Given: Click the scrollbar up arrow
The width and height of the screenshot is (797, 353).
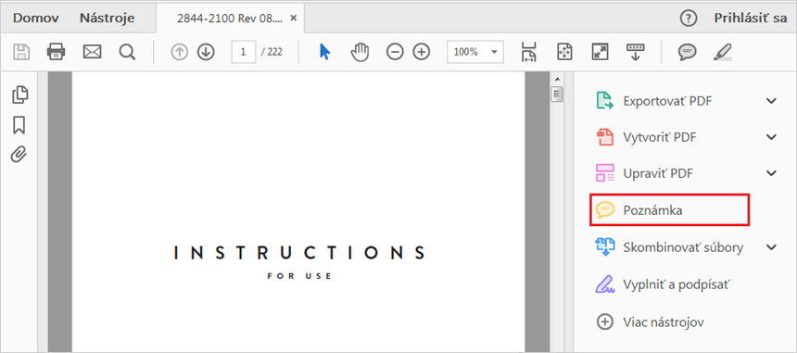Looking at the screenshot, I should (558, 79).
